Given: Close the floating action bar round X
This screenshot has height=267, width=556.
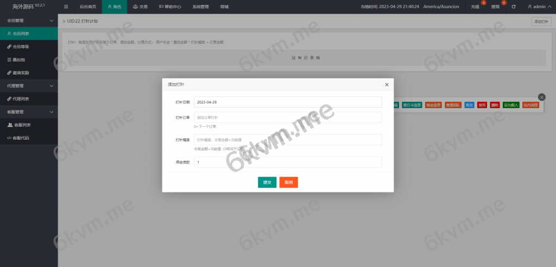Looking at the screenshot, I should pyautogui.click(x=541, y=97).
